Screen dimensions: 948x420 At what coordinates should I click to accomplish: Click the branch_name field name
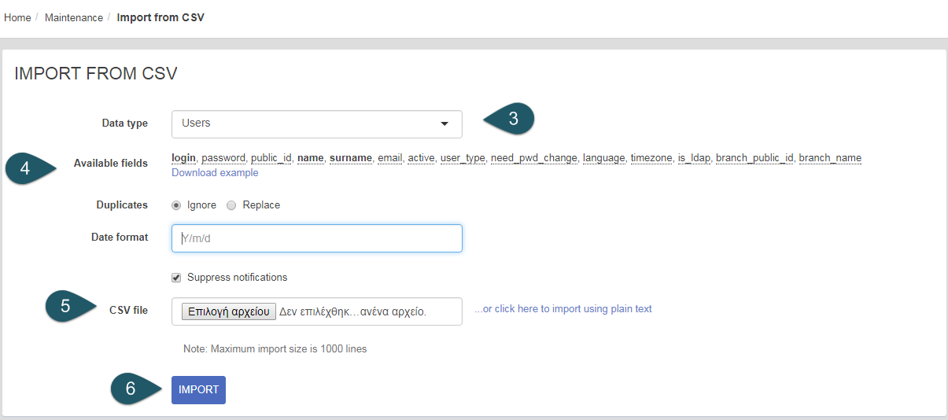pos(830,158)
